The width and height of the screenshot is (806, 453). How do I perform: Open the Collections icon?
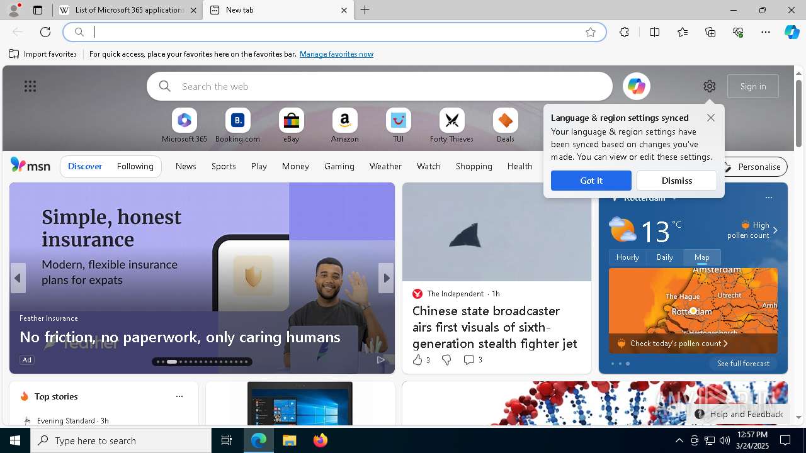point(710,32)
